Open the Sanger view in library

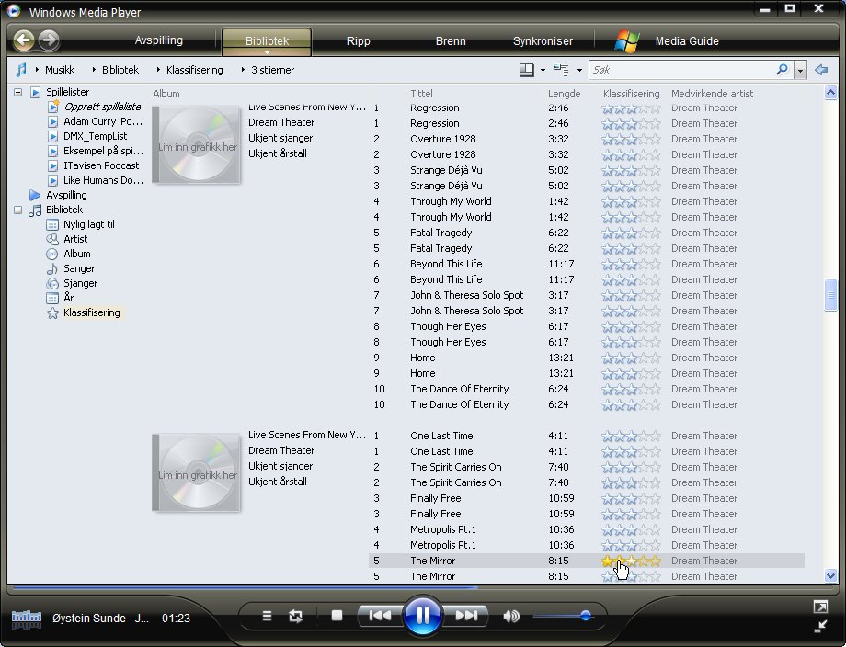coord(79,268)
